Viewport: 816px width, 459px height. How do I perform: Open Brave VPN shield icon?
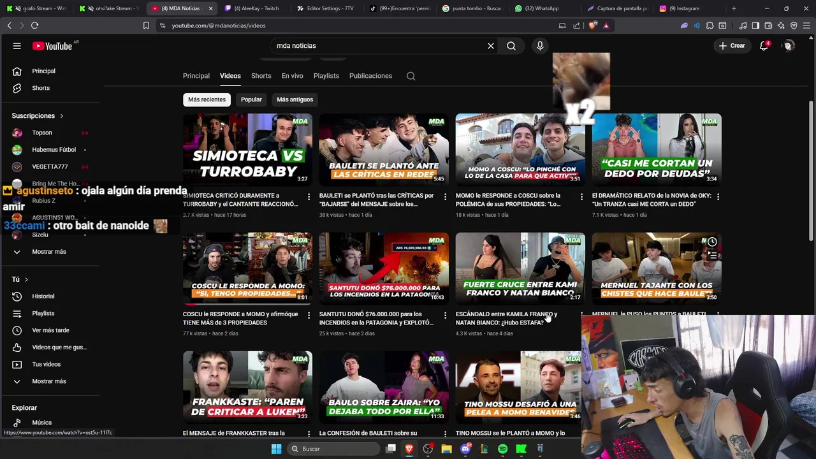click(794, 25)
